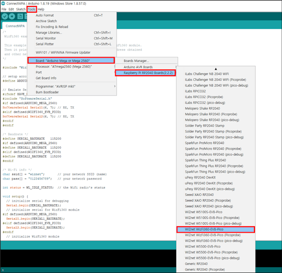
Task: Select iLabs RPICO32 (pico-debug) board
Action: (216, 103)
